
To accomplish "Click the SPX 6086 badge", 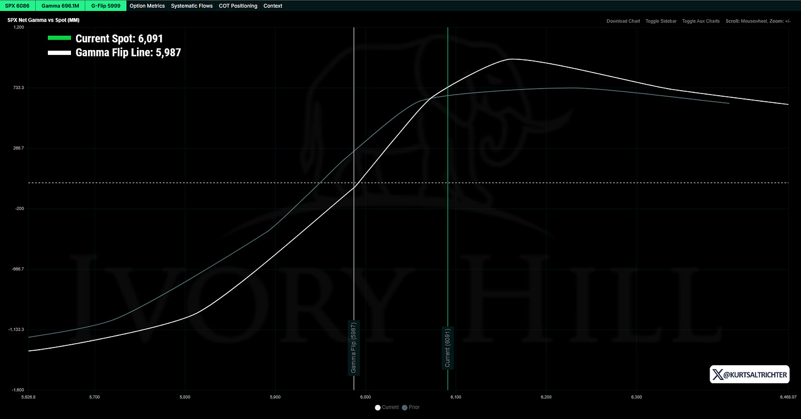I will [18, 5].
